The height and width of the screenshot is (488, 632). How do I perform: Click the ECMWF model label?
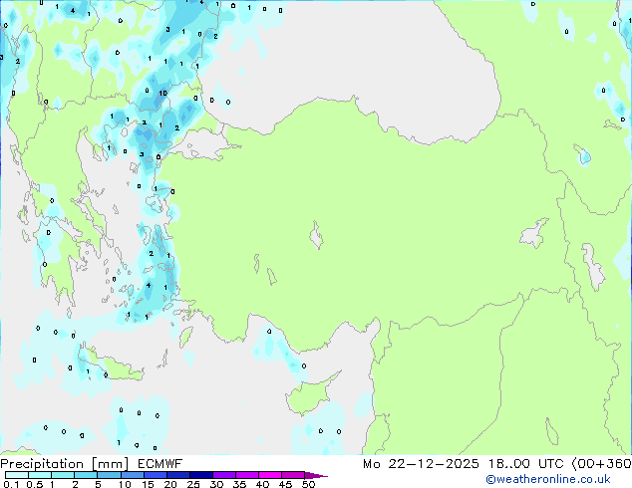160,464
